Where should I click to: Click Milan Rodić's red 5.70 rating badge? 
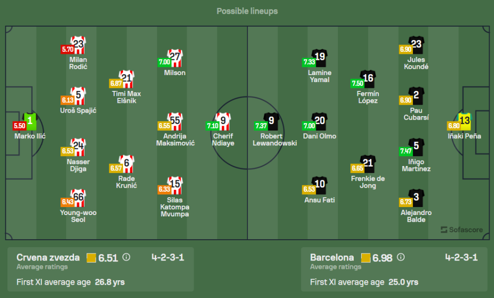coord(67,49)
